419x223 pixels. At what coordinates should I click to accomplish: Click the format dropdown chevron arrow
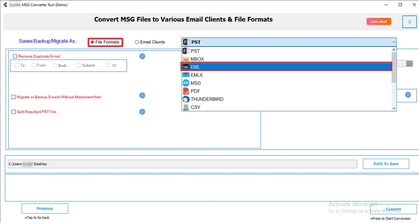(394, 42)
